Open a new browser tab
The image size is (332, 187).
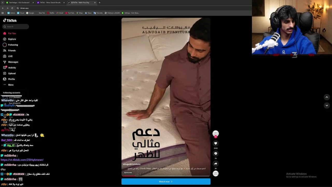pos(99,3)
